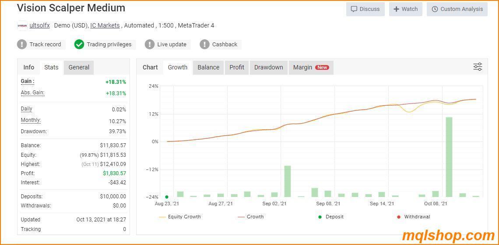Switch to the Balance chart tab
Image resolution: width=499 pixels, height=245 pixels.
(x=208, y=67)
